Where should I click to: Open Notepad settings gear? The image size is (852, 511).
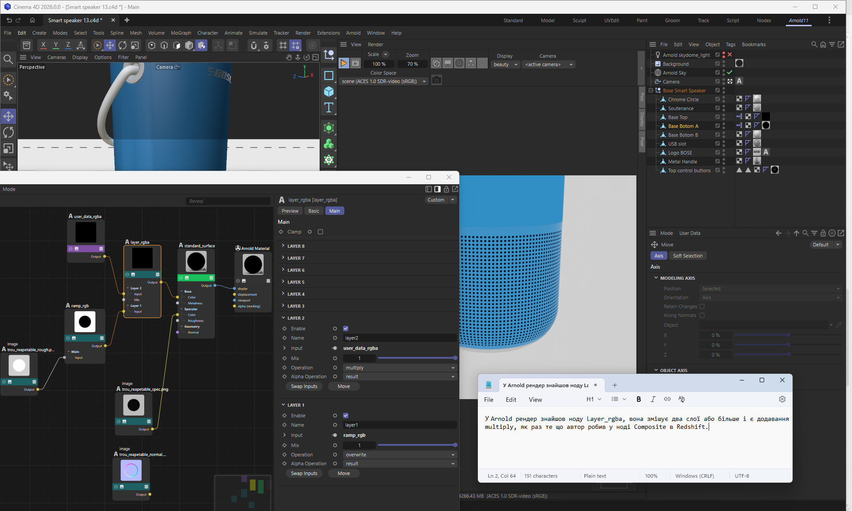pos(782,399)
